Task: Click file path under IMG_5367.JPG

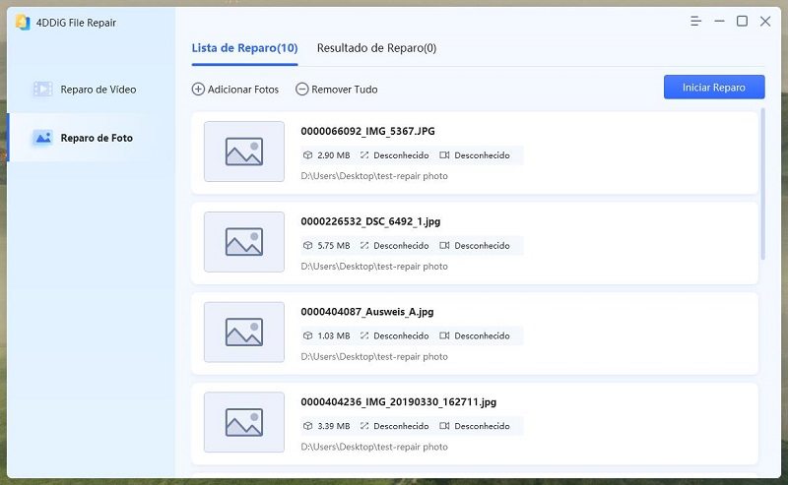Action: coord(374,176)
